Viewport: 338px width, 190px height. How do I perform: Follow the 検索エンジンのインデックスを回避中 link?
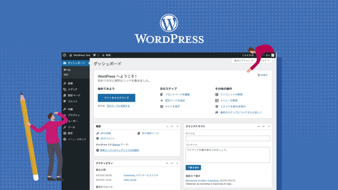(119, 150)
